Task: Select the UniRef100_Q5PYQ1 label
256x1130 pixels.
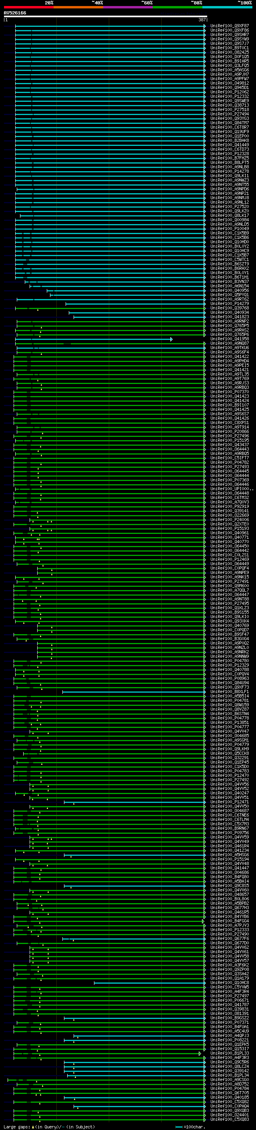Action: point(230,295)
